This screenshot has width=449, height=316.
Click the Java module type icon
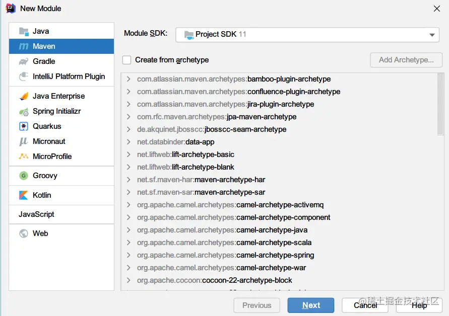(x=24, y=32)
